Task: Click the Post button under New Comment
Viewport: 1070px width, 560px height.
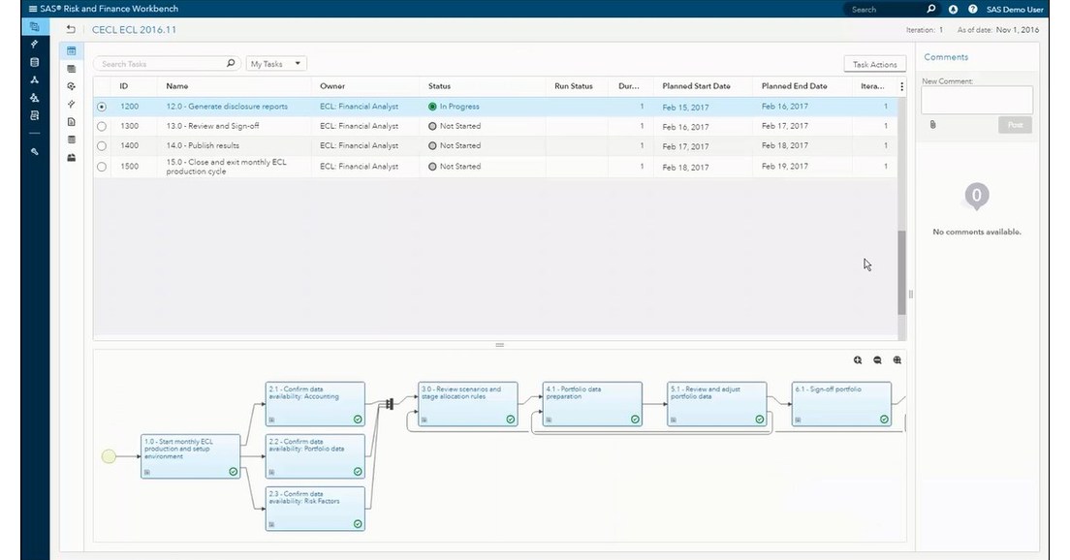Action: tap(1016, 124)
